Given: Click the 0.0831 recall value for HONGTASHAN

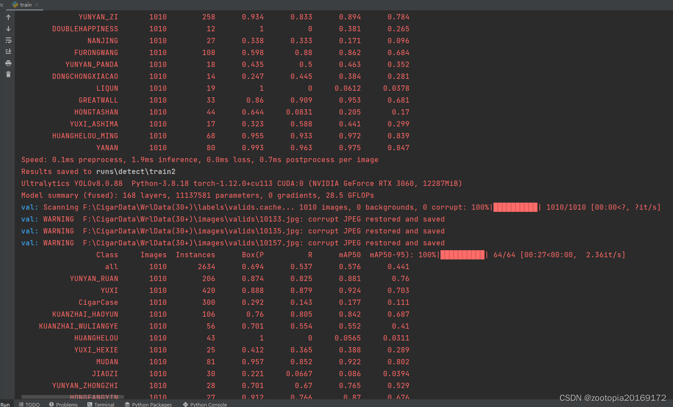Looking at the screenshot, I should [x=299, y=112].
